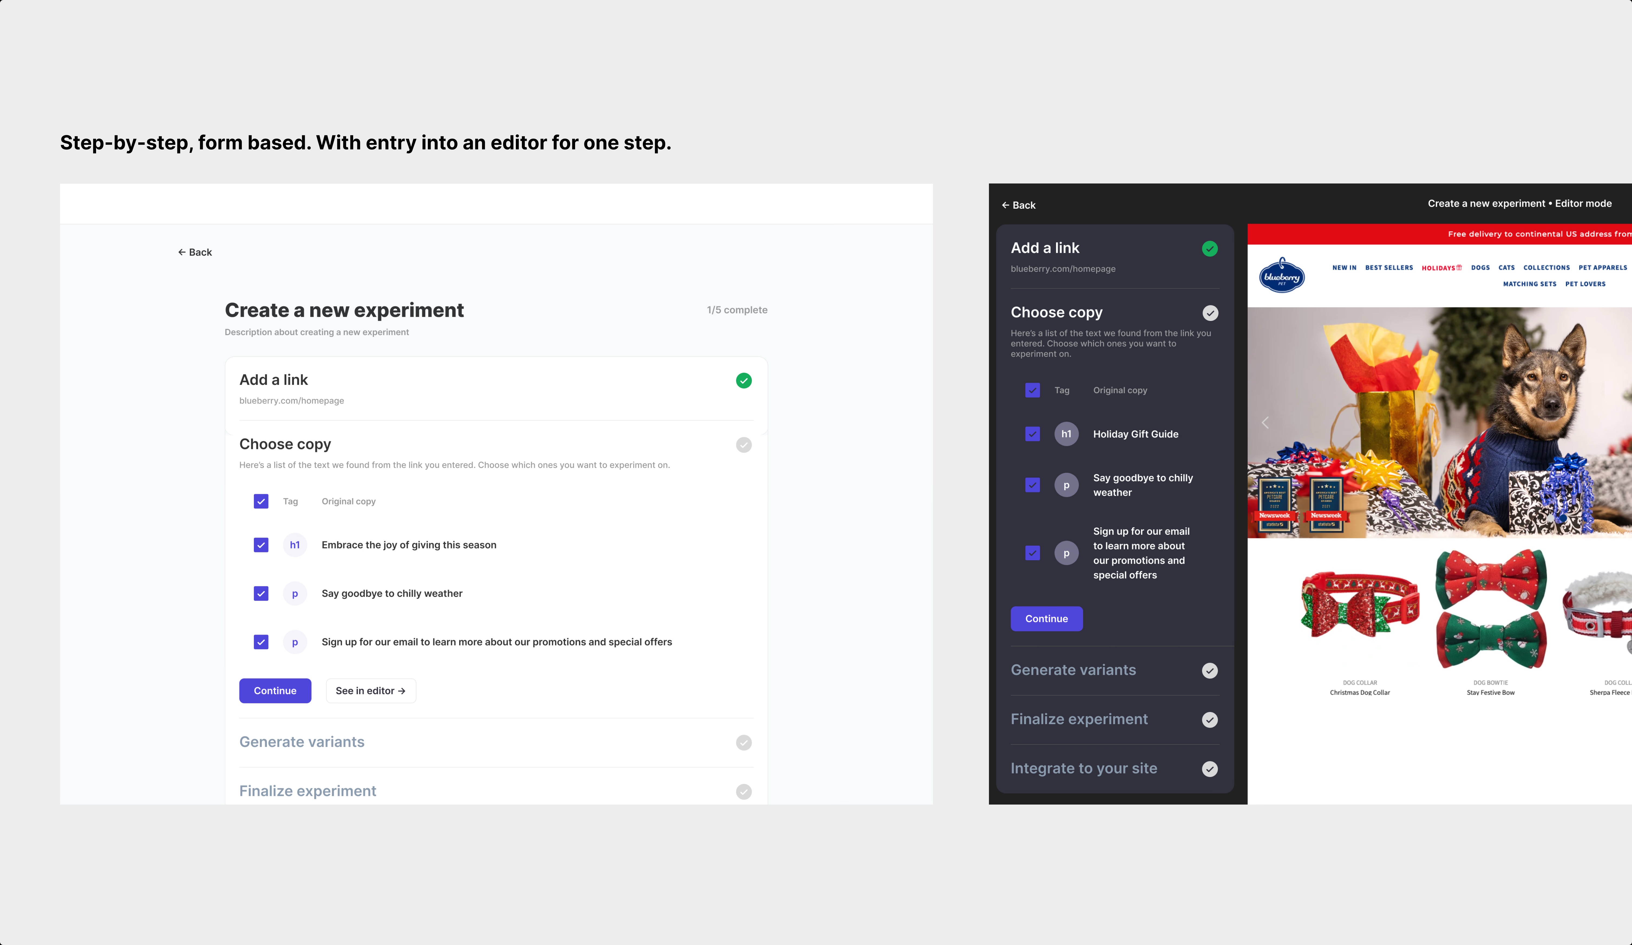
Task: Click the green checkmark beside light-panel Add a link
Action: (x=743, y=381)
